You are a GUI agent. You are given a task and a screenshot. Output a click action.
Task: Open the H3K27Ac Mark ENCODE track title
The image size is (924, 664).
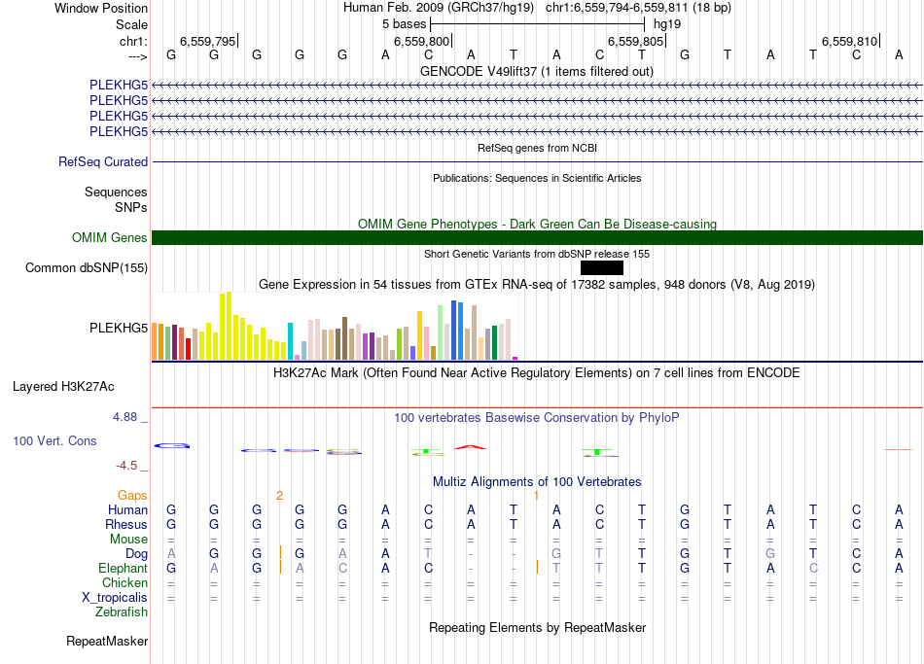point(537,373)
